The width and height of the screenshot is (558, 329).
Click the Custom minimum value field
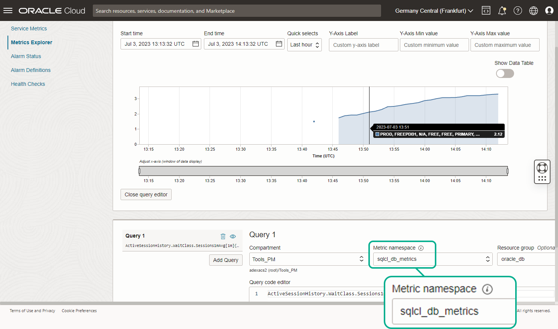[434, 45]
